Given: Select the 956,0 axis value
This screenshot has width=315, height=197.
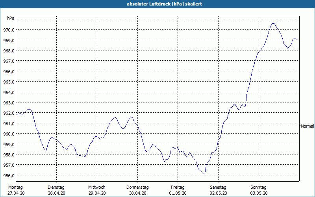Looking at the screenshot, I should [x=9, y=176].
